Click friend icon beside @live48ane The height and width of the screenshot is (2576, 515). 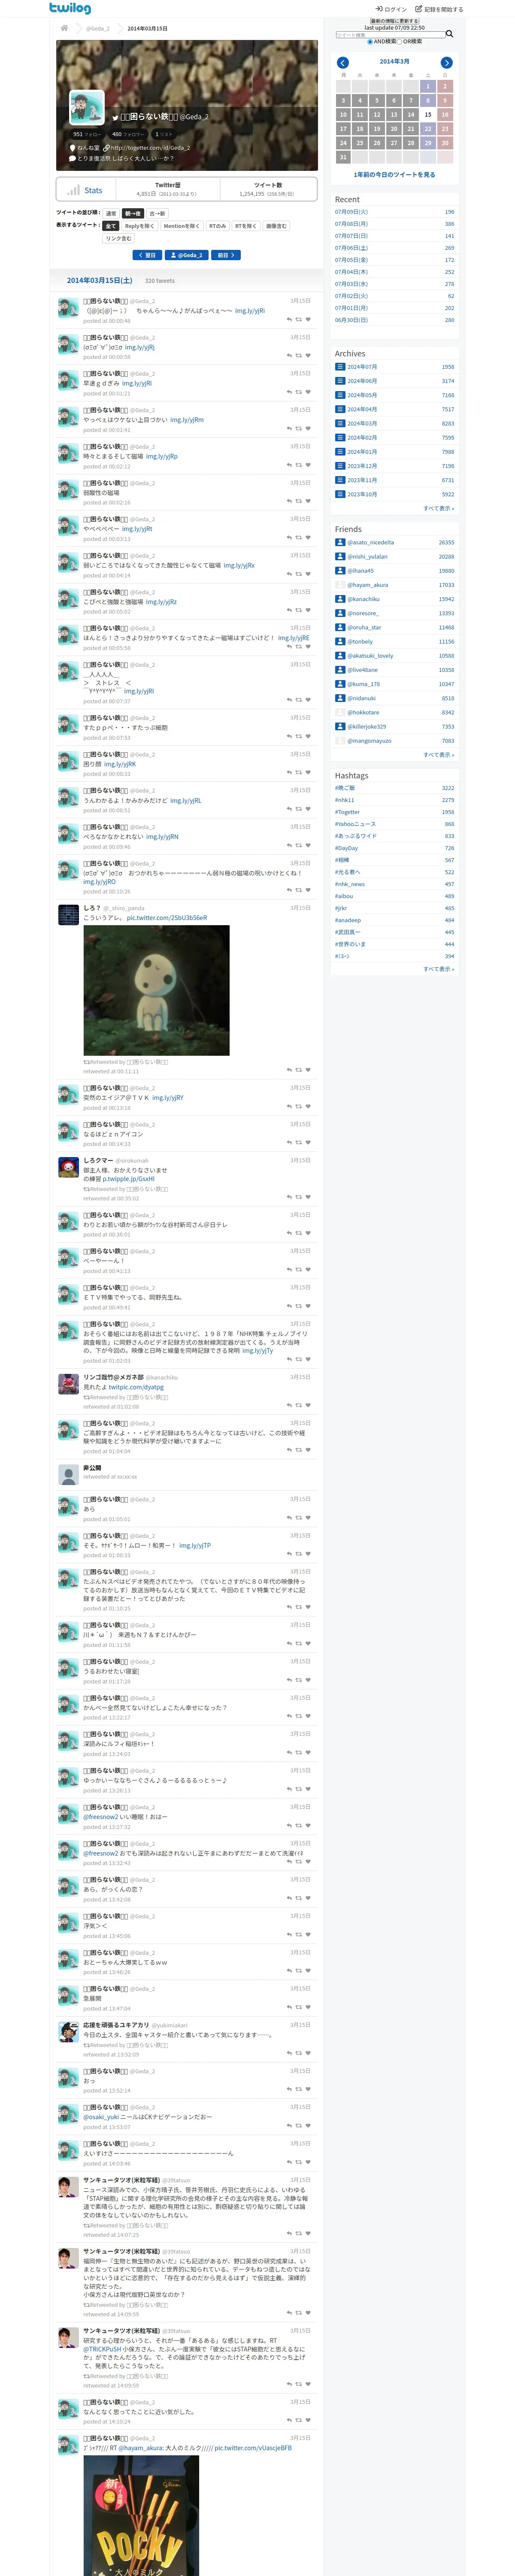tap(340, 670)
